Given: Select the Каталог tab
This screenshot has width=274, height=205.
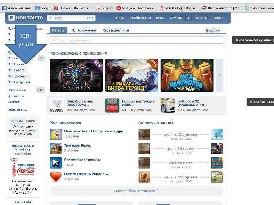Looking at the screenshot, I should (58, 30).
